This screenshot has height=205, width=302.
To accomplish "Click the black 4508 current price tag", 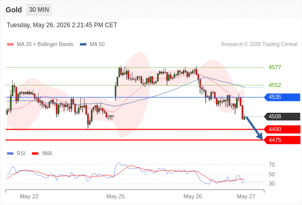I will (x=282, y=116).
